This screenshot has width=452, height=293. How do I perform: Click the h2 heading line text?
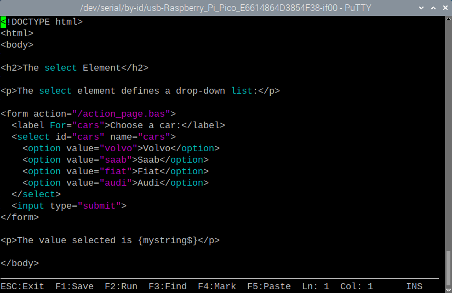[x=75, y=68]
